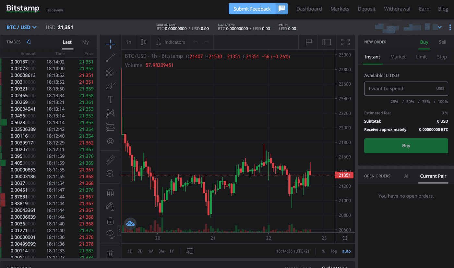Screen dimensions: 454x268
Task: Switch to the My trades tab
Action: tap(85, 42)
